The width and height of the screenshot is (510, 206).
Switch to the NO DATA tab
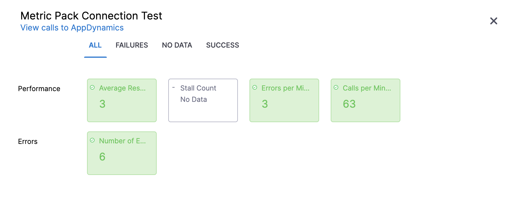[177, 45]
